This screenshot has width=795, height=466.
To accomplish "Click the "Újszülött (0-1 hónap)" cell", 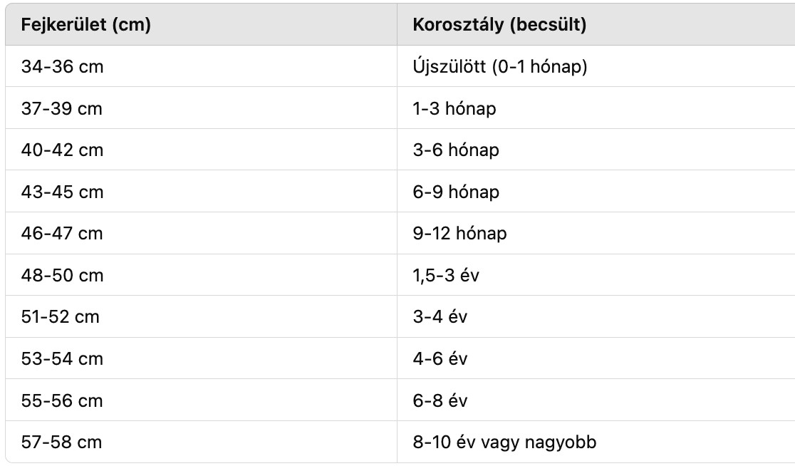I will coord(500,67).
